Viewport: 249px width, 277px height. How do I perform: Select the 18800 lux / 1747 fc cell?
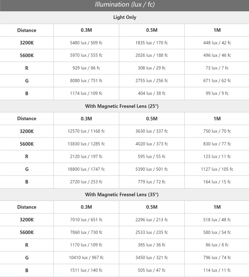(x=86, y=169)
